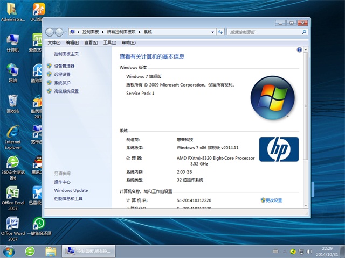Open the 网络 desktop icon
This screenshot has width=345, height=258.
(x=12, y=73)
